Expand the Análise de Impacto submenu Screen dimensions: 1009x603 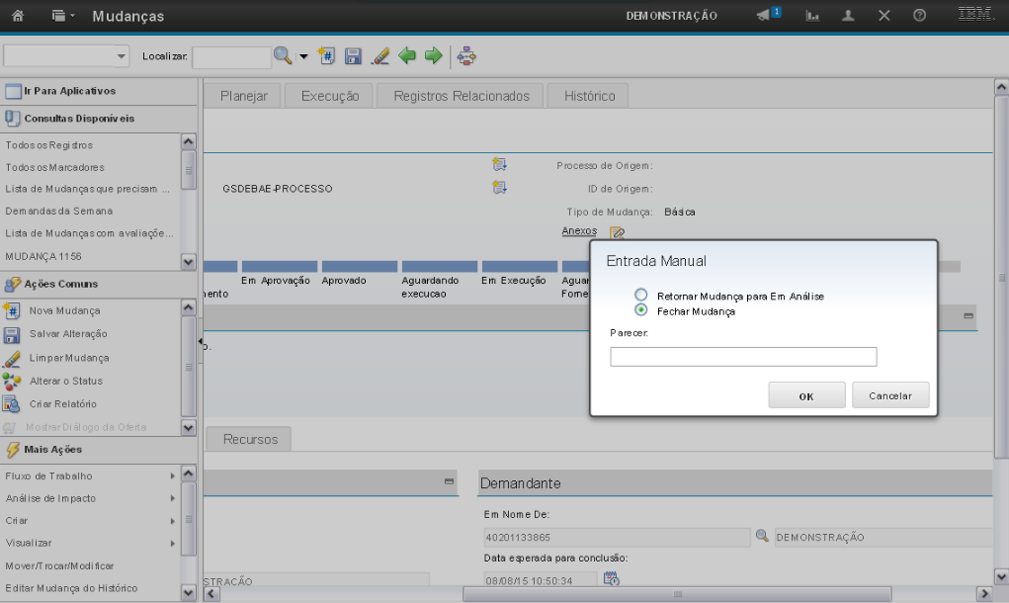point(91,498)
